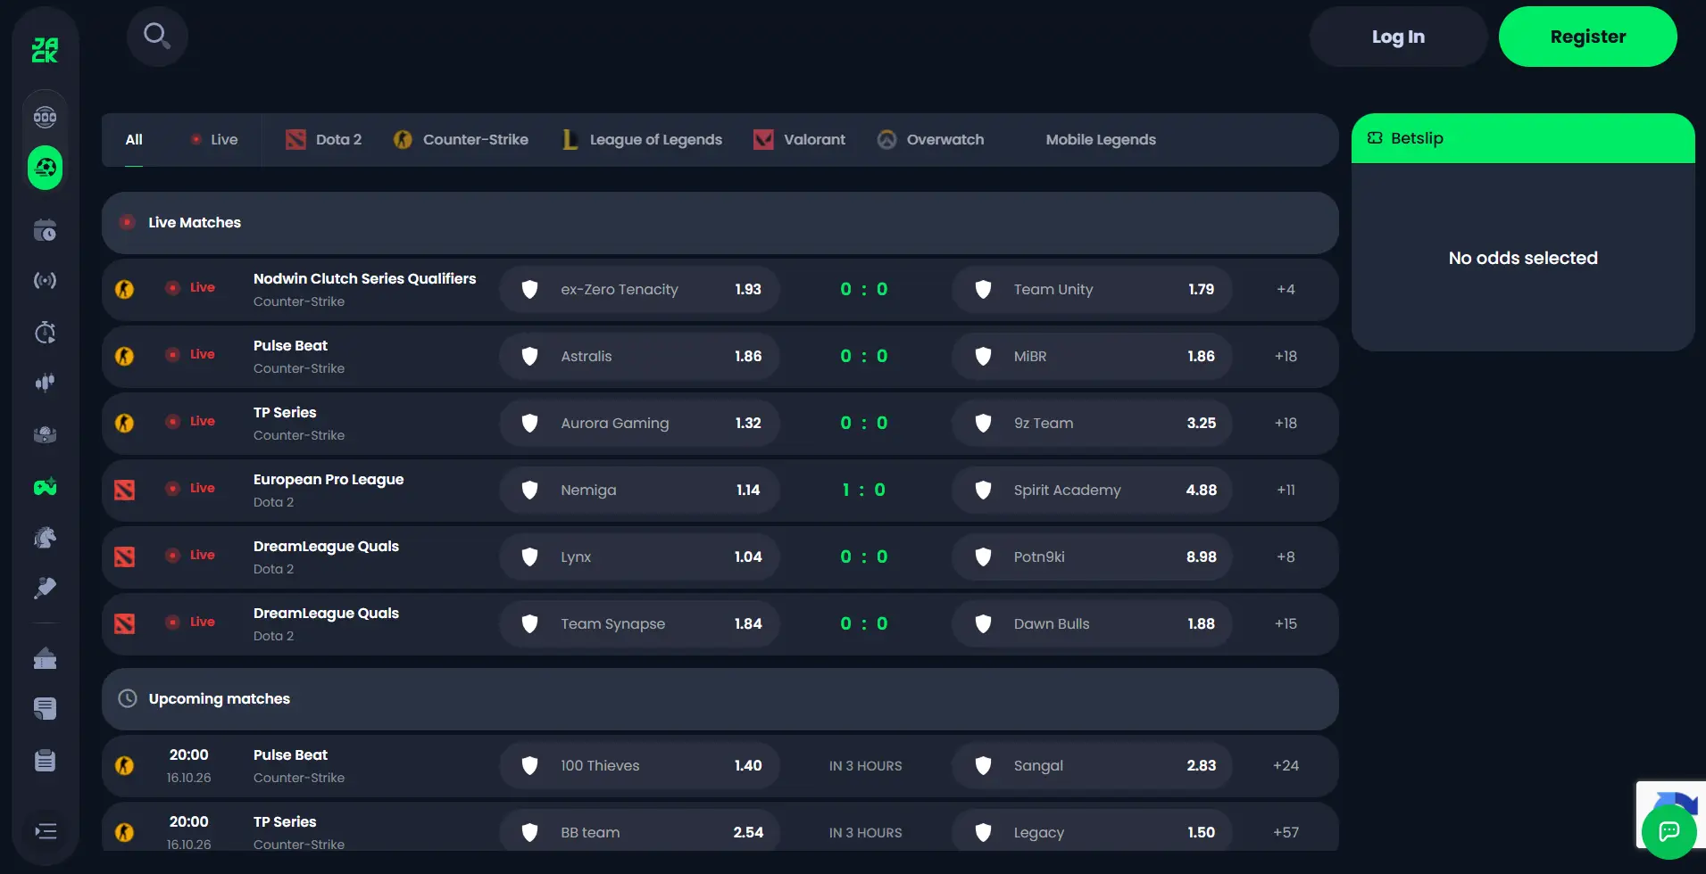The image size is (1706, 874).
Task: Choose Lynx odds 1.04
Action: point(639,557)
